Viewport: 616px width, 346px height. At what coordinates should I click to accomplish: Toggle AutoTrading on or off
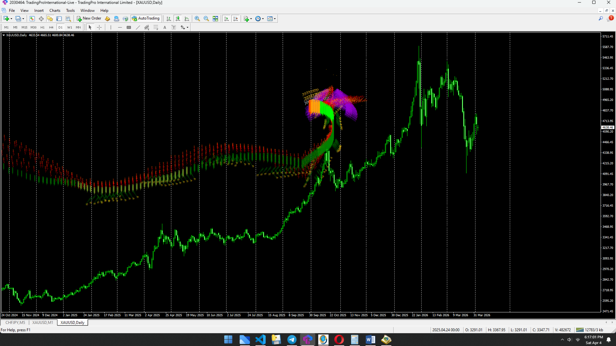click(x=146, y=19)
